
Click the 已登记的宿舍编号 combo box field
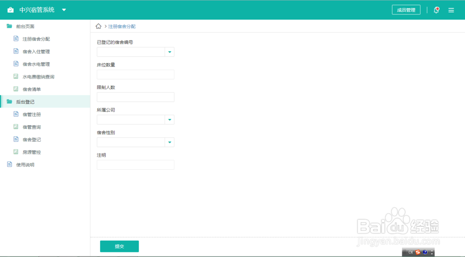(x=135, y=52)
